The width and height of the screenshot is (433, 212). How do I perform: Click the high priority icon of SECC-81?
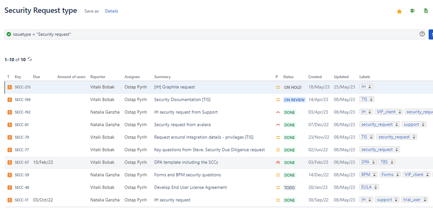click(278, 125)
